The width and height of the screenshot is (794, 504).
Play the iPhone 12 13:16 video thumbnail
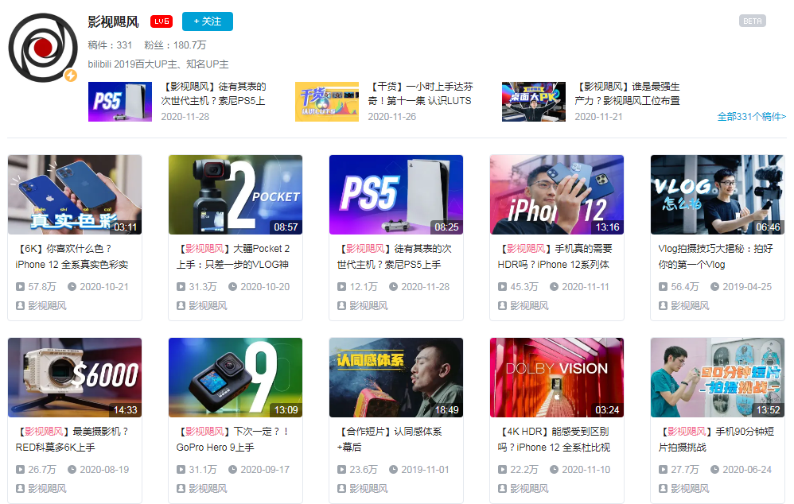coord(557,195)
